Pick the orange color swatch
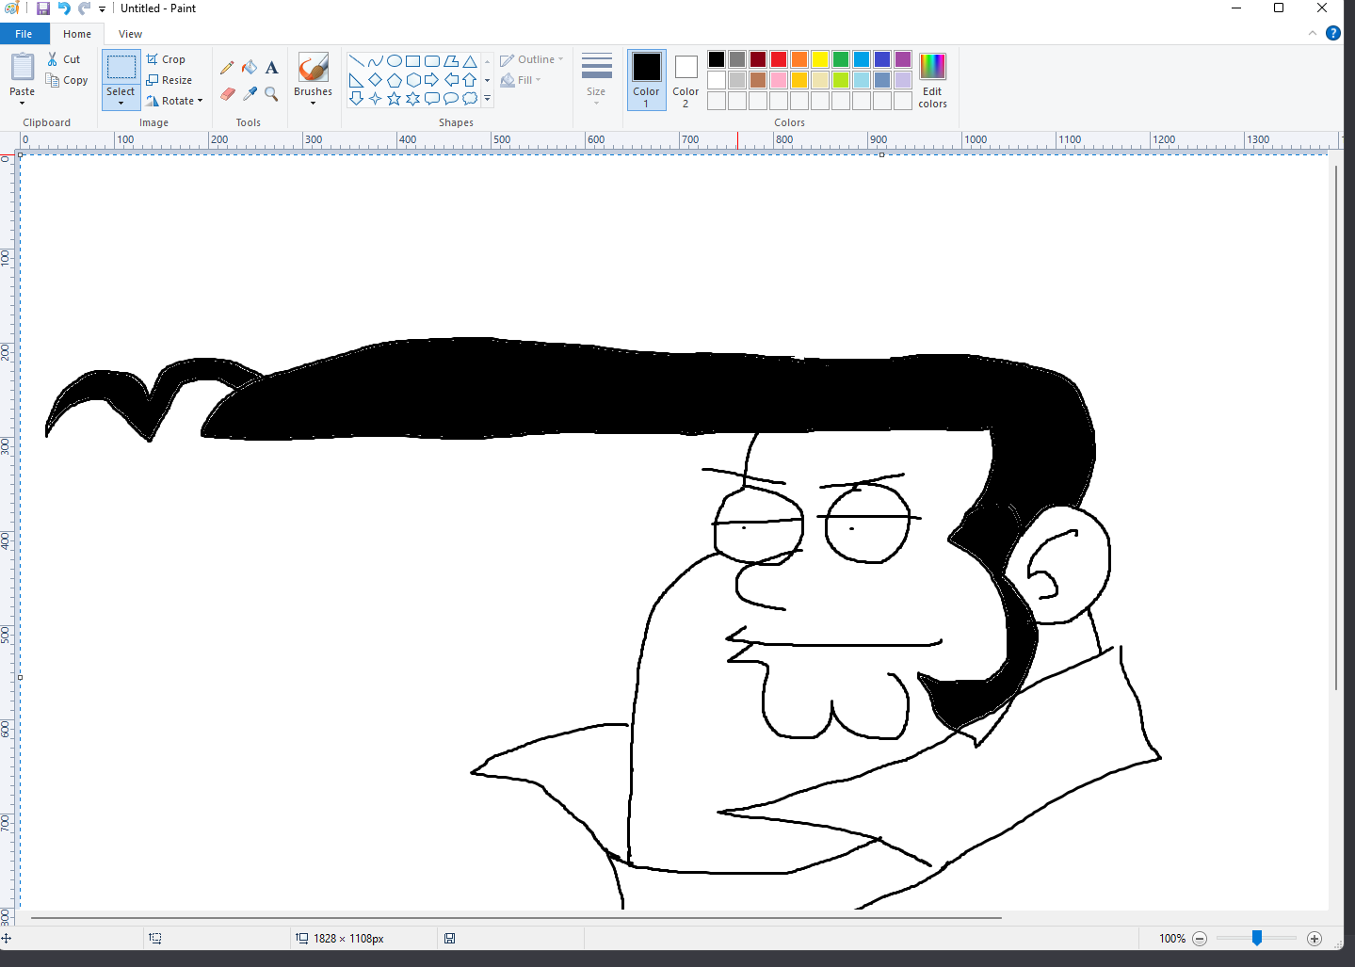Screen dimensions: 1355x967 [x=799, y=59]
